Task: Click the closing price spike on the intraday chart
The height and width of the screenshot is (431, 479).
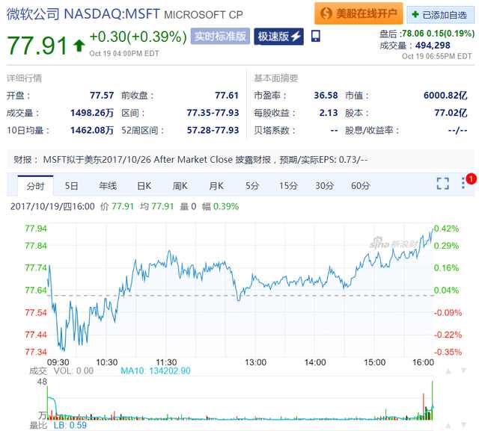Action: (433, 230)
